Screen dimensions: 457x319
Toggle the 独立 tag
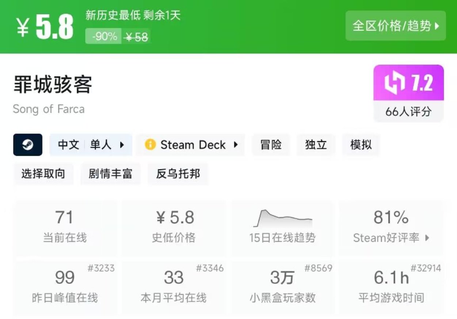click(x=316, y=145)
